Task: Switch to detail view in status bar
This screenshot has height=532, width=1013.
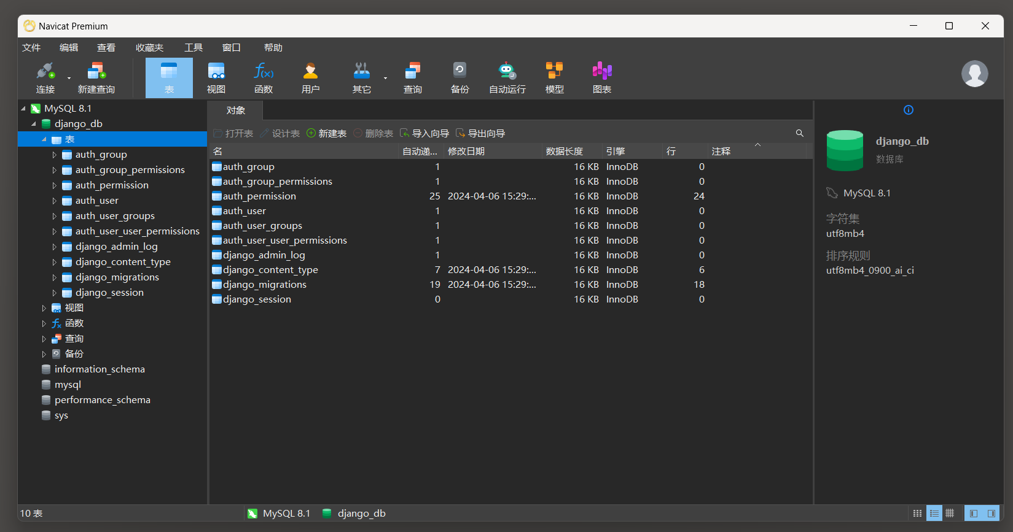Action: pyautogui.click(x=950, y=513)
